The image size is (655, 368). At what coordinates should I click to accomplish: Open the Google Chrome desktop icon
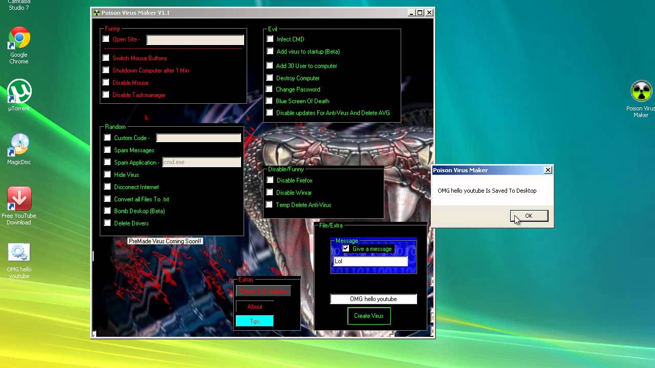tap(19, 45)
